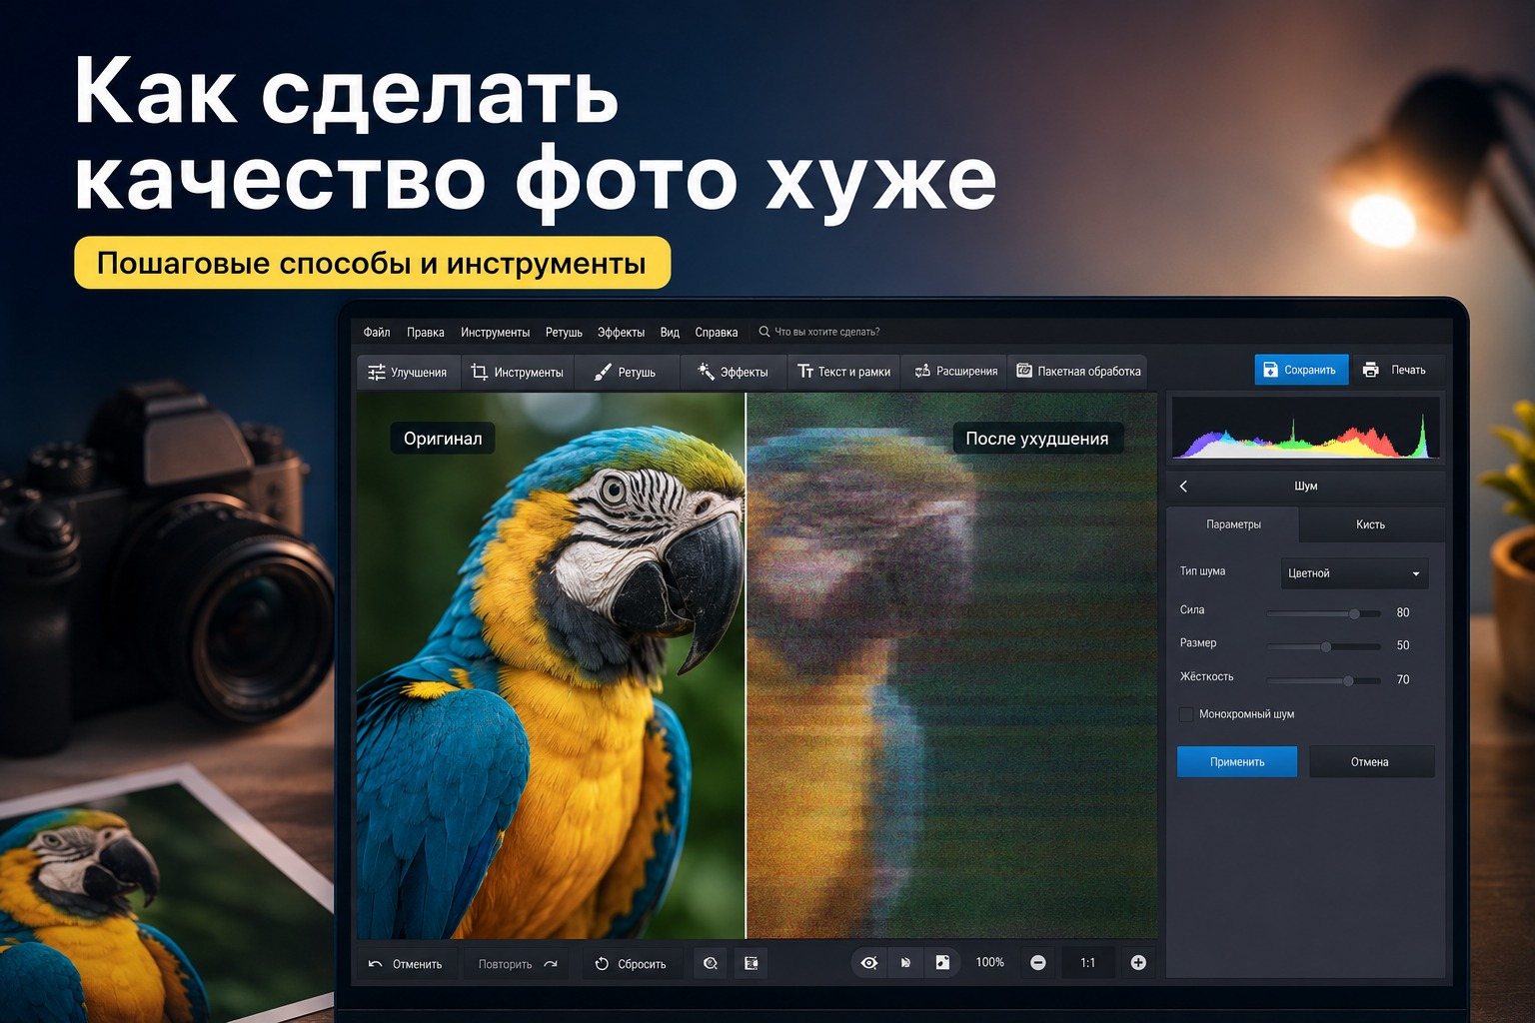1535x1023 pixels.
Task: Select the Эффекты toolbar tab with magic wand
Action: pyautogui.click(x=734, y=372)
